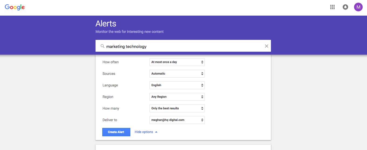
Task: Clear the search box with the X icon
Action: coord(267,46)
